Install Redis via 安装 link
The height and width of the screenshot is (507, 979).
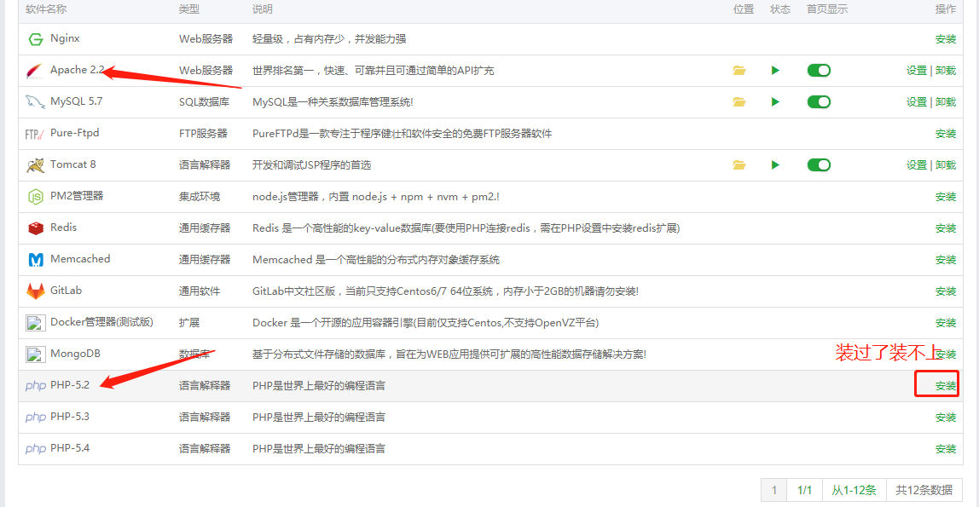945,228
